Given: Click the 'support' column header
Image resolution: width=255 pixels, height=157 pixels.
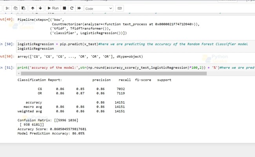Looking at the screenshot, I should pos(164,80).
